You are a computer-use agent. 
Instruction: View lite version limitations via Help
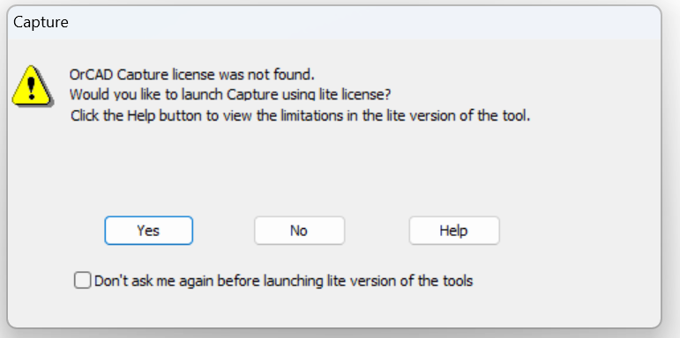(x=454, y=231)
